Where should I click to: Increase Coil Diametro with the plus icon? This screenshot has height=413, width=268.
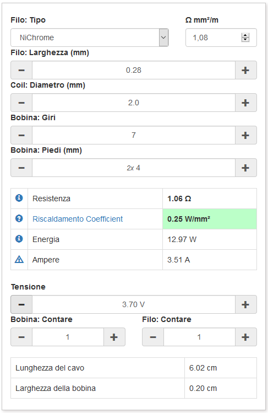[x=245, y=103]
